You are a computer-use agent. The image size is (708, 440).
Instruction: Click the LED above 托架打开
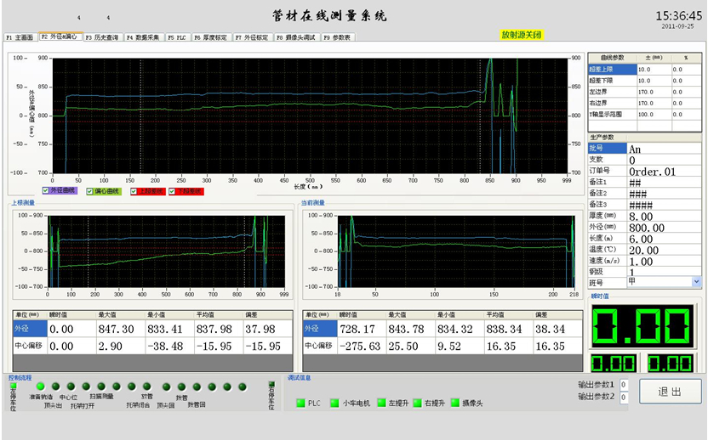[x=86, y=386]
